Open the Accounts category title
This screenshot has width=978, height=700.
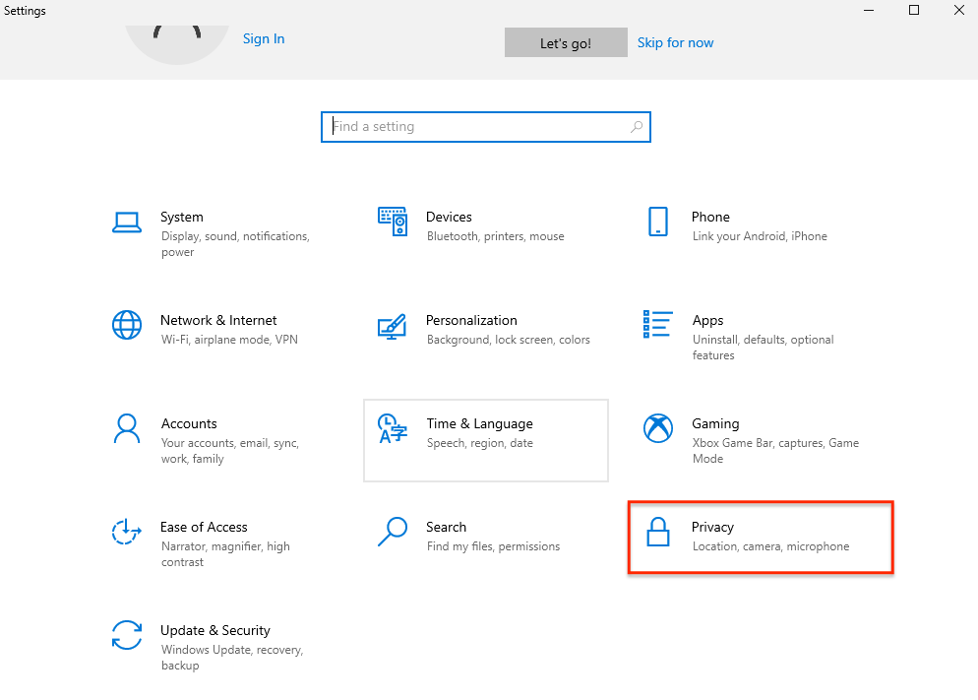[189, 423]
